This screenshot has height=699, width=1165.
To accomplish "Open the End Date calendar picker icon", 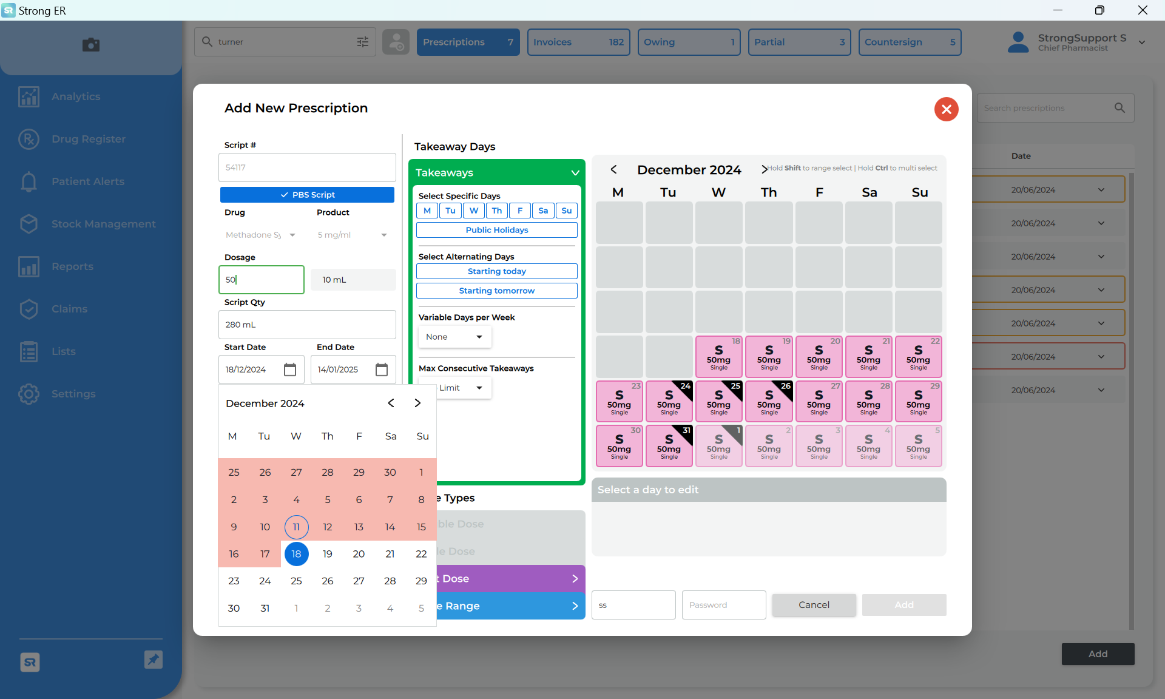I will tap(382, 370).
